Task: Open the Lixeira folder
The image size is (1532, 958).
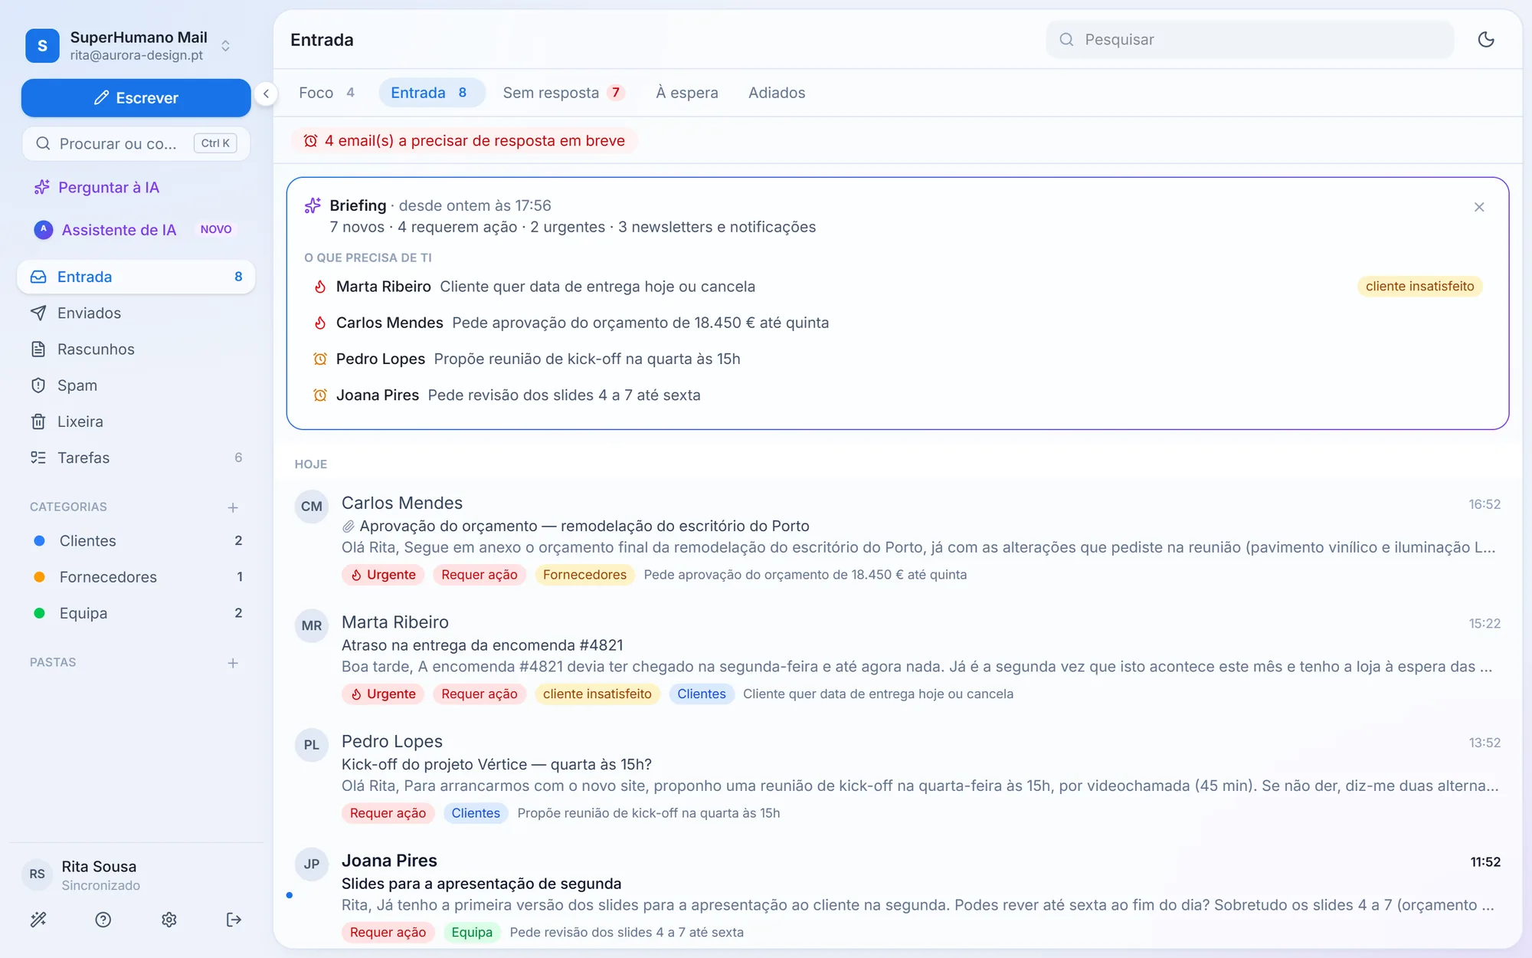Action: pyautogui.click(x=136, y=422)
